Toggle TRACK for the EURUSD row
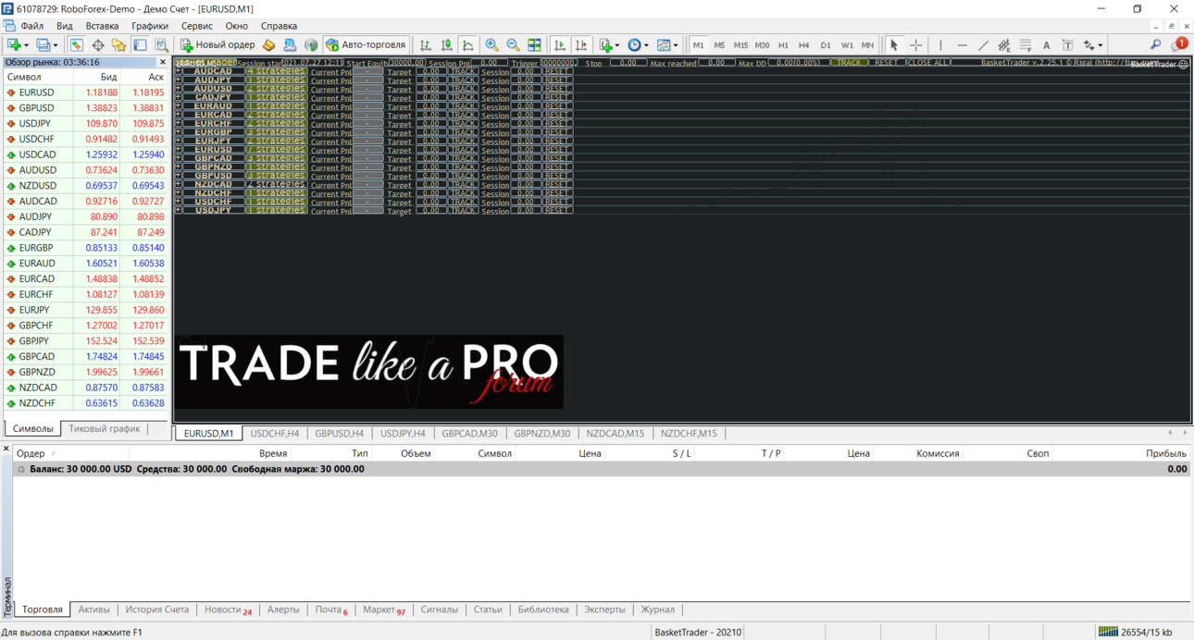1194x640 pixels. coord(463,150)
